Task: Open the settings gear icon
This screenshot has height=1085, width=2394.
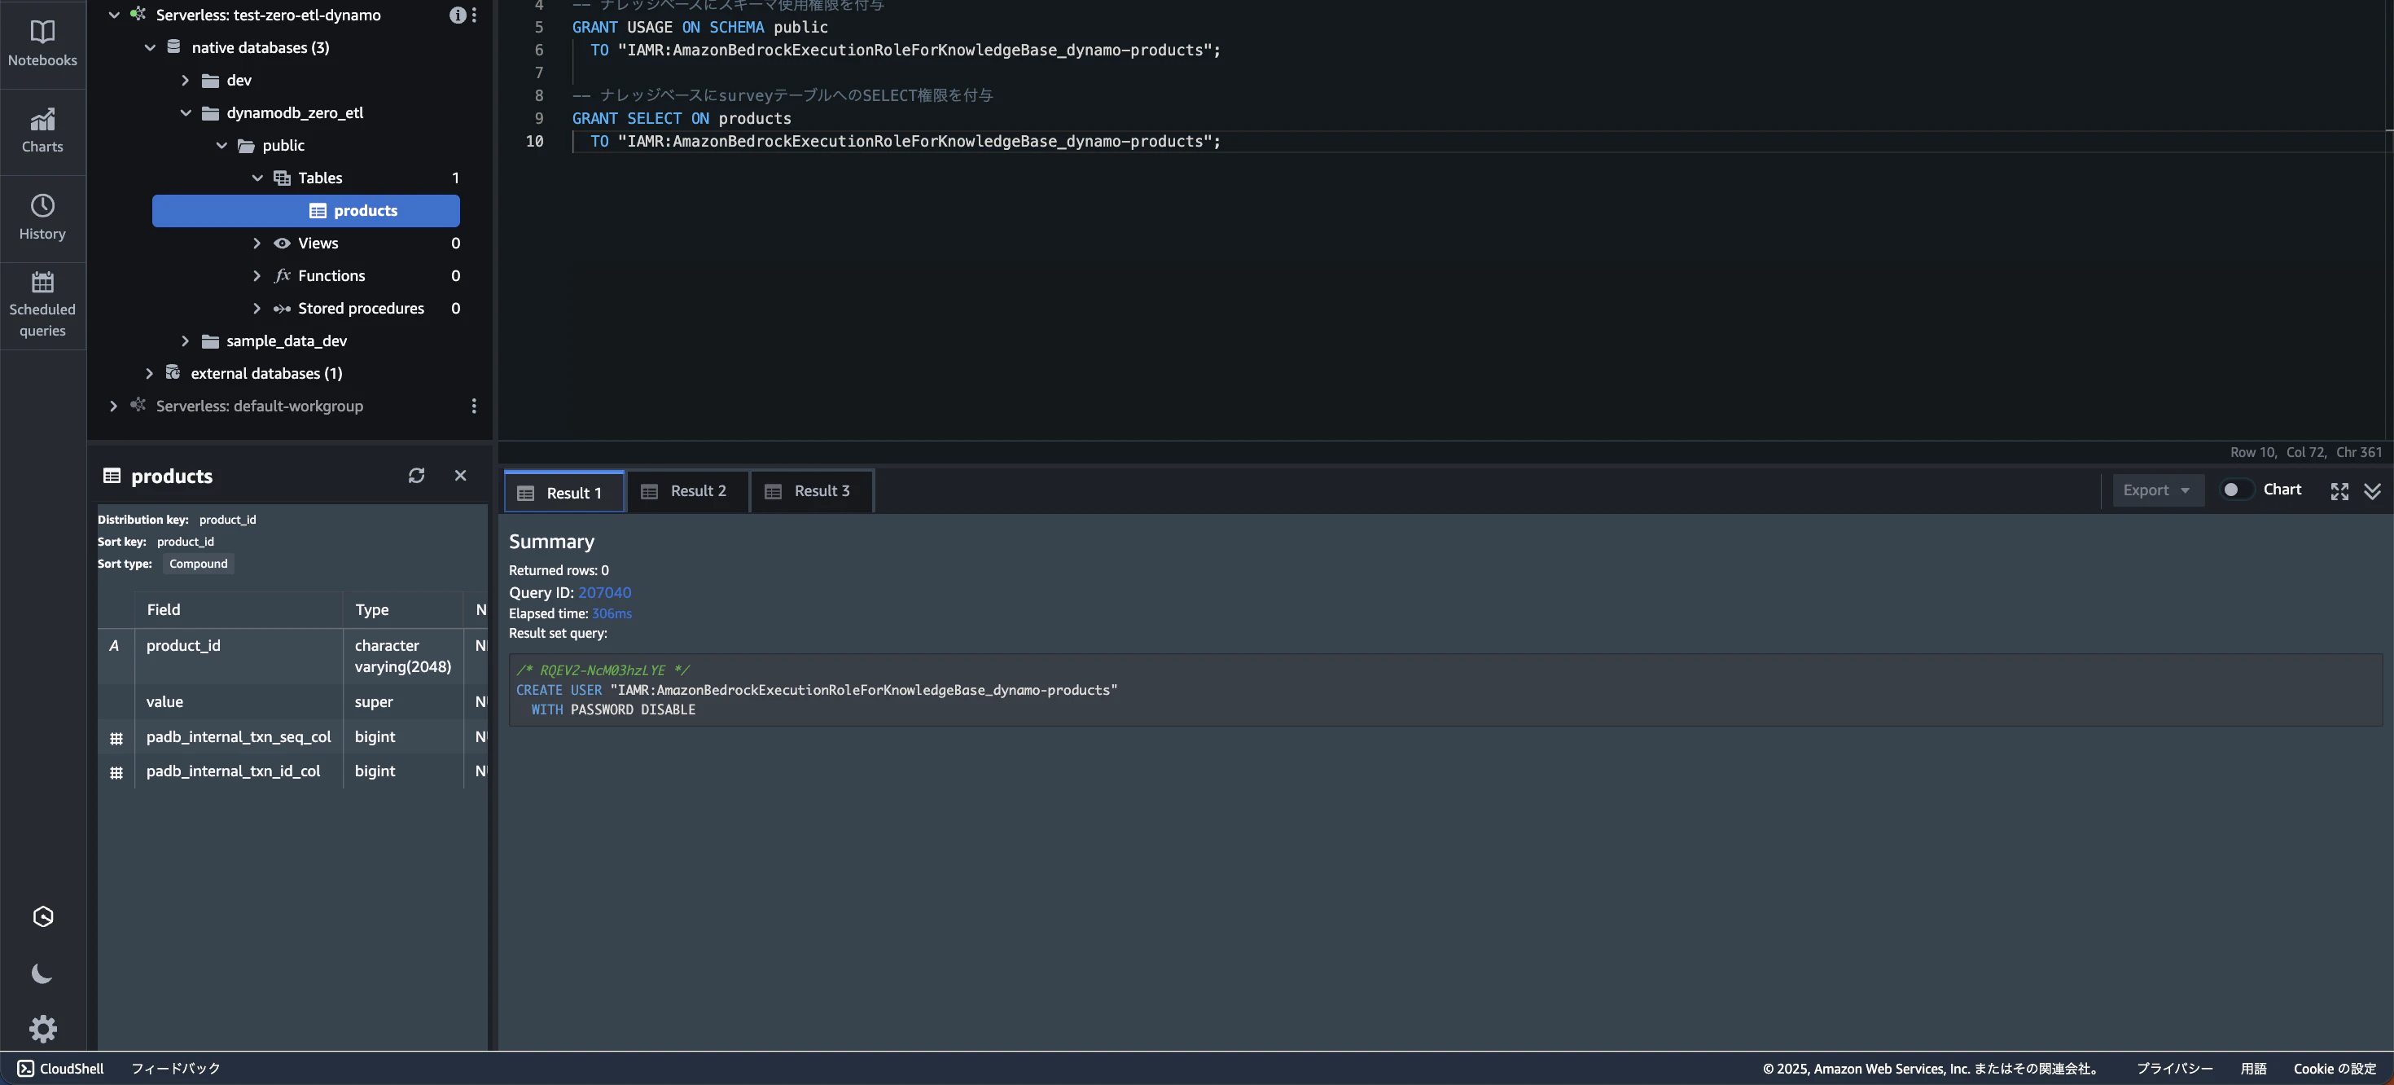Action: pyautogui.click(x=42, y=1027)
